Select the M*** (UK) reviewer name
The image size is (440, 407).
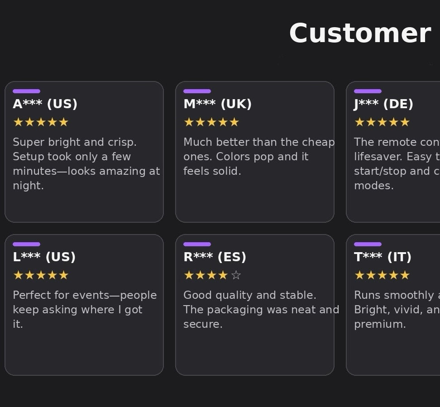(217, 105)
